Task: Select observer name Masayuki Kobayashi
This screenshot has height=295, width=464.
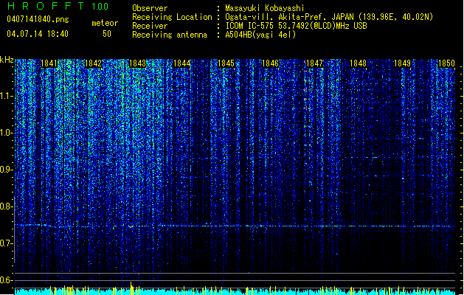Action: [265, 8]
